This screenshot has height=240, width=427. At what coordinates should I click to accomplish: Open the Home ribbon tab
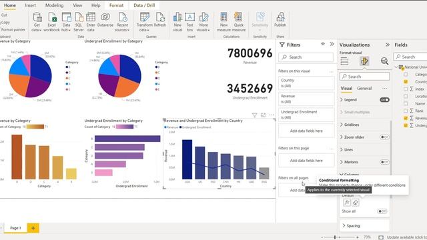(x=10, y=5)
